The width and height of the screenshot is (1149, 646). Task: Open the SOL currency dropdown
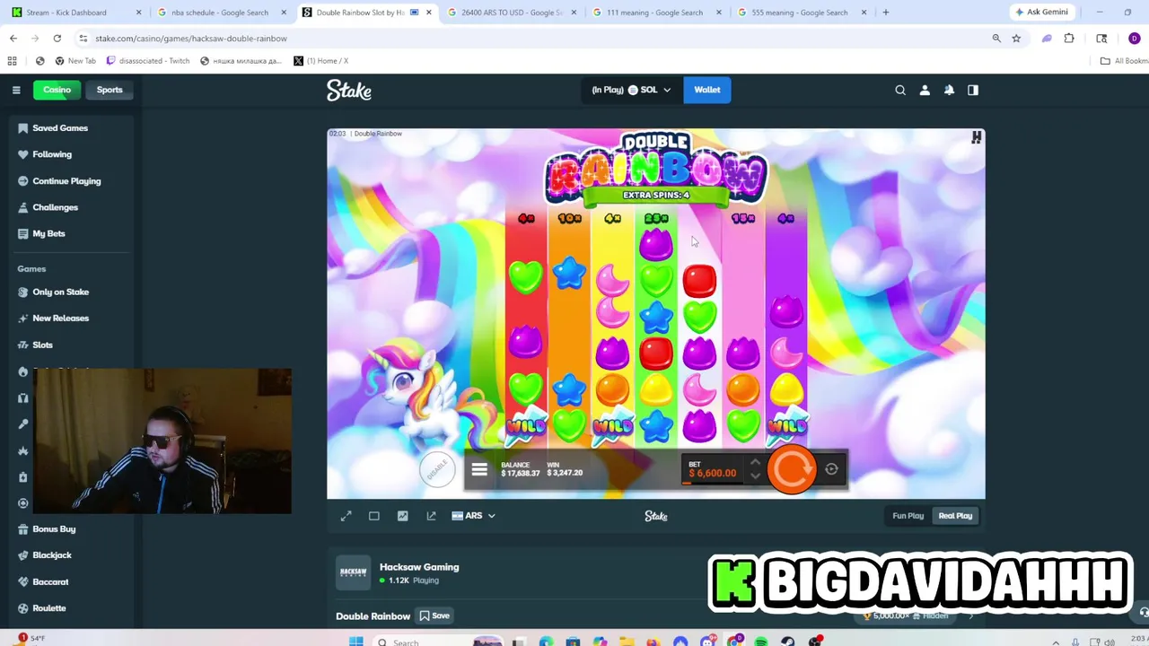click(631, 90)
